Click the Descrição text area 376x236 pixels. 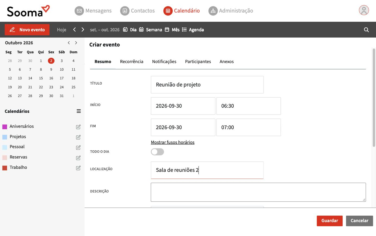[258, 192]
